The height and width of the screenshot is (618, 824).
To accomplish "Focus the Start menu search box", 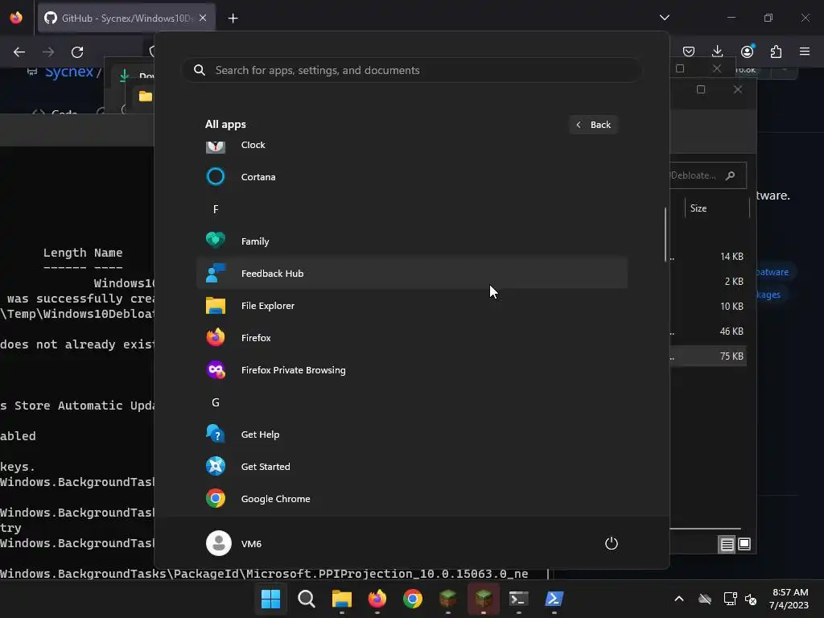I will 411,70.
